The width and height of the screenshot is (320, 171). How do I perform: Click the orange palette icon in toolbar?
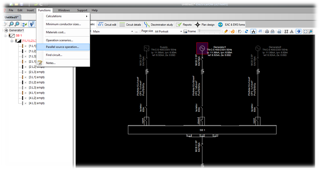click(x=232, y=31)
